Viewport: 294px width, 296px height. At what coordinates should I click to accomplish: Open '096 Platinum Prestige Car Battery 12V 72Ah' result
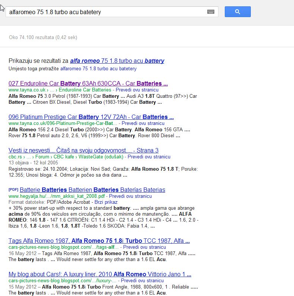[91, 117]
